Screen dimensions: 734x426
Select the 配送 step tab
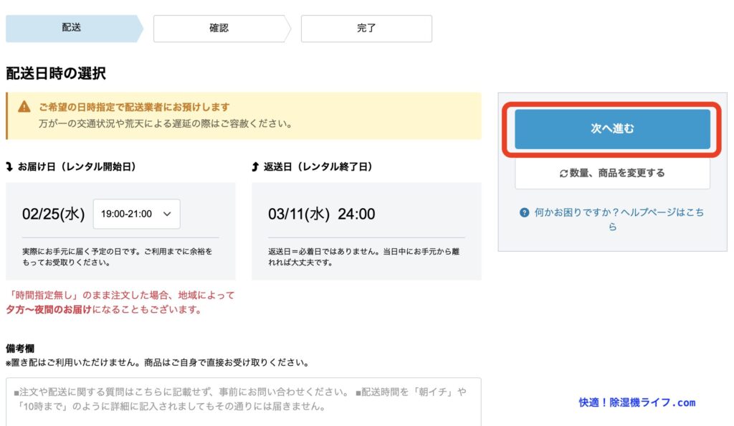tap(72, 29)
